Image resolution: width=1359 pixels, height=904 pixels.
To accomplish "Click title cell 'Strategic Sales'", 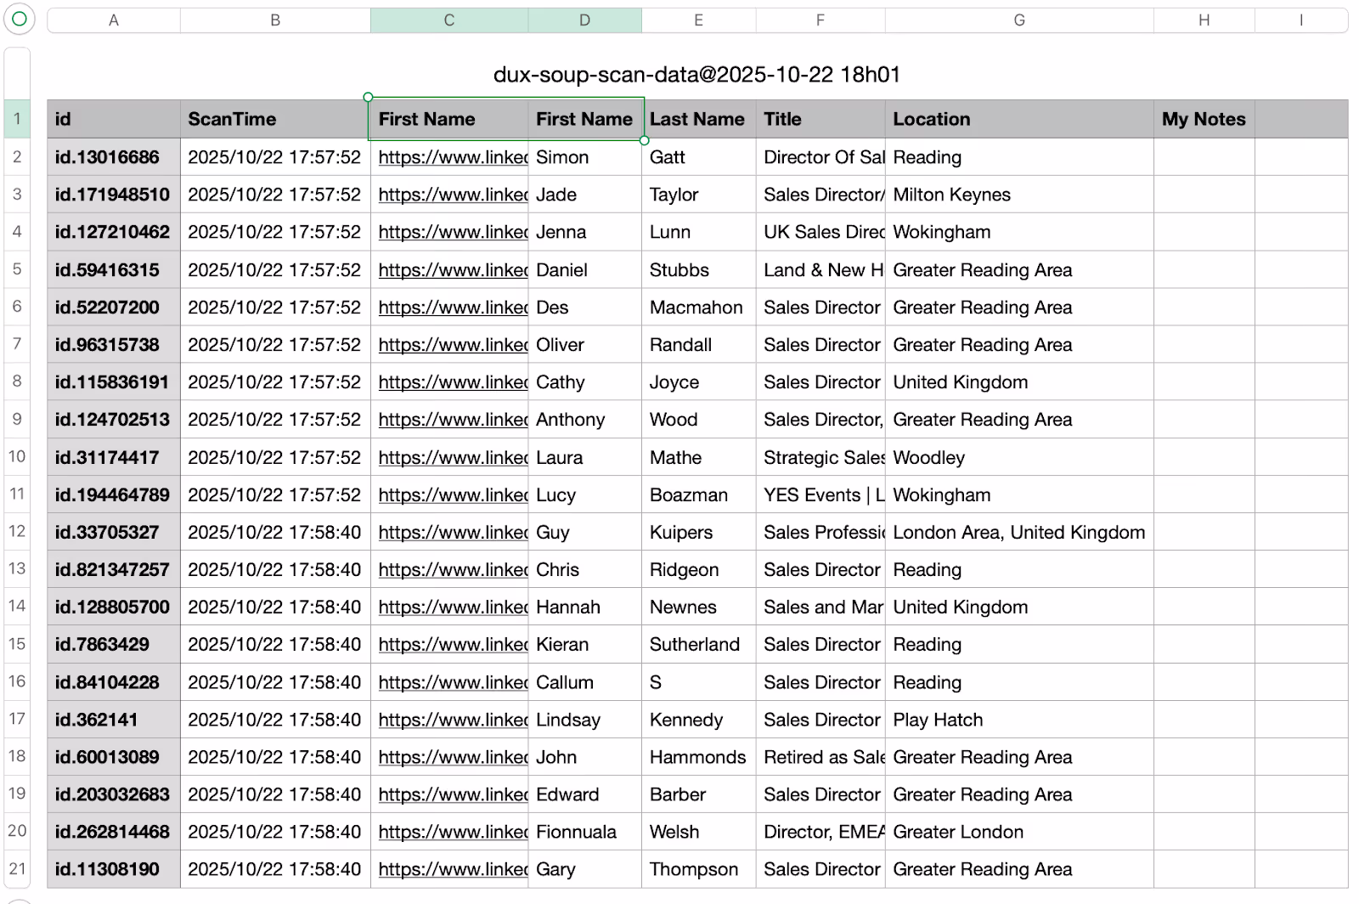I will pyautogui.click(x=820, y=458).
